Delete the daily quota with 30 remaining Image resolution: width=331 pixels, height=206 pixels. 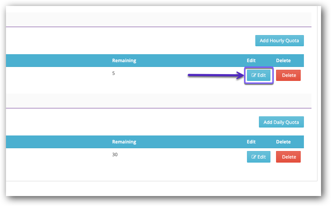pos(289,157)
